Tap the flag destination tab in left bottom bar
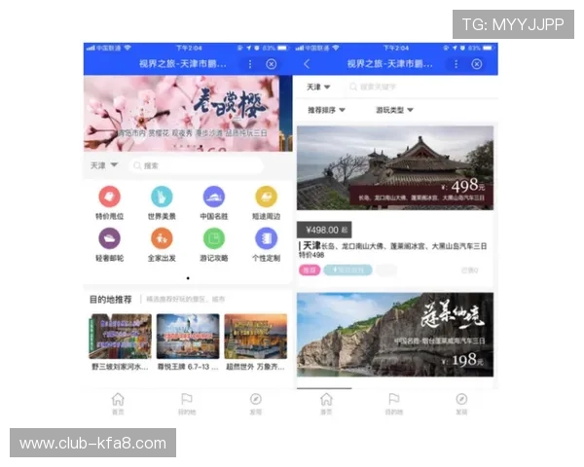The height and width of the screenshot is (467, 584). 187,404
